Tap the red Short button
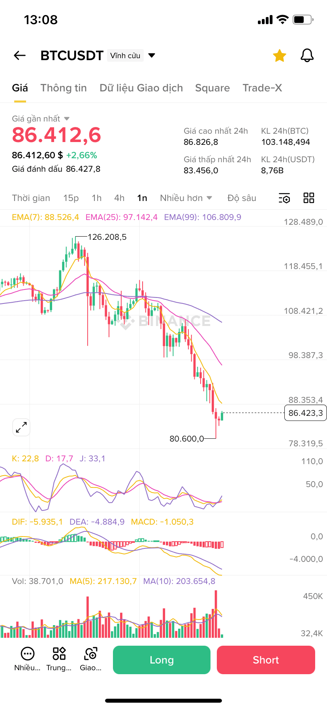Viewport: 327px width, 709px height. pos(266,660)
